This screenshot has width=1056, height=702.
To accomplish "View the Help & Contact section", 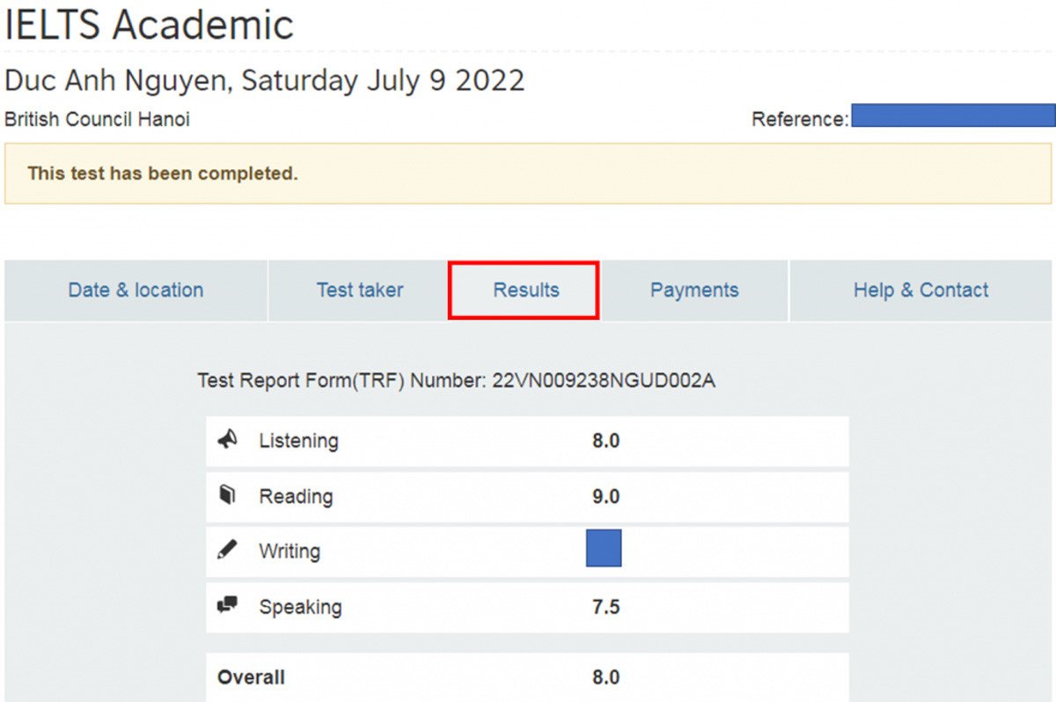I will click(x=920, y=290).
